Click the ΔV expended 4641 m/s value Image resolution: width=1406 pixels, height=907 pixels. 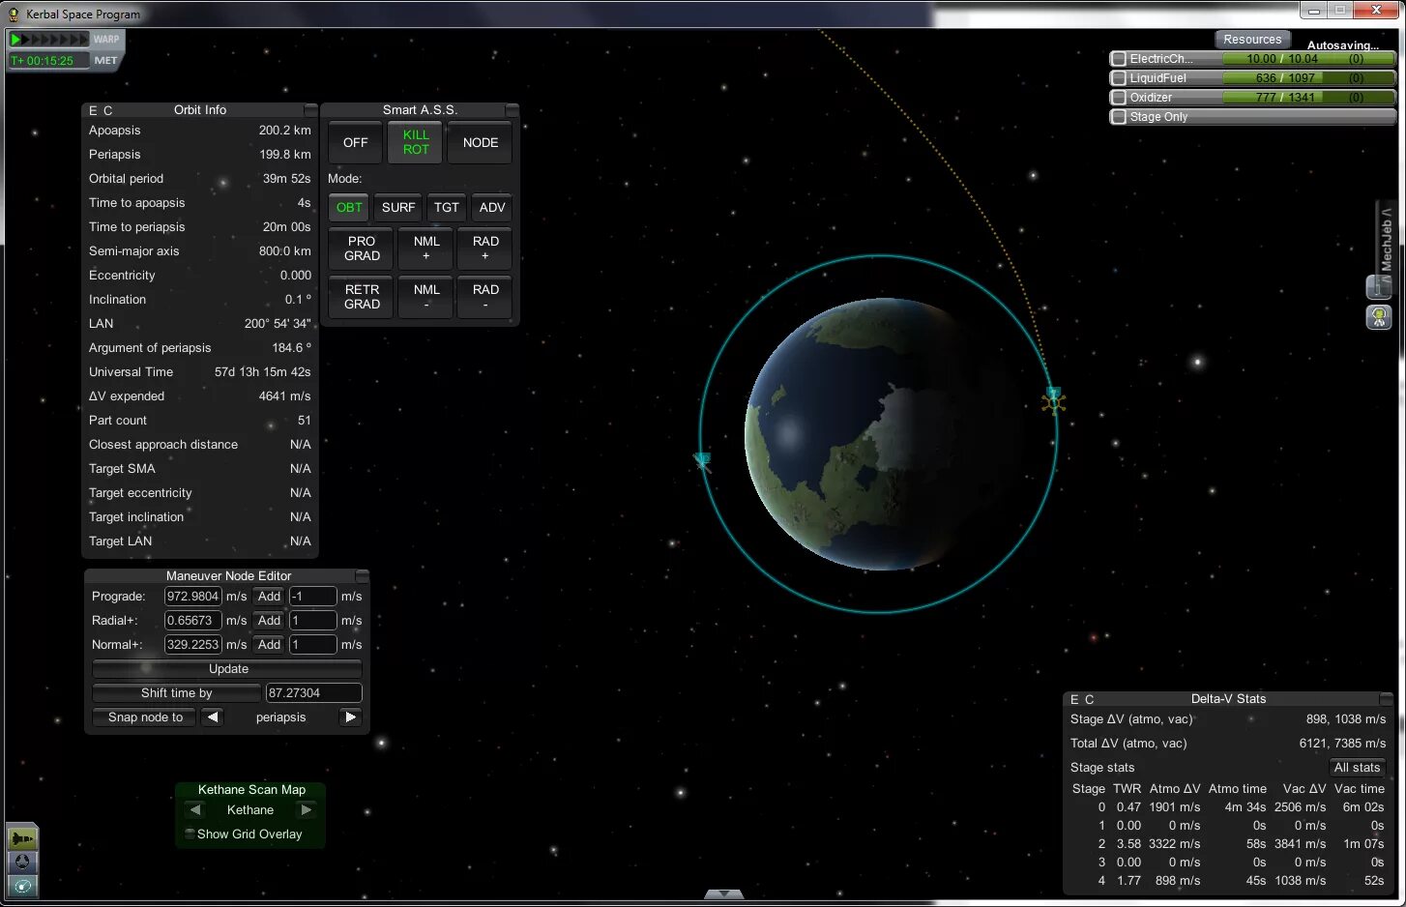pos(284,395)
